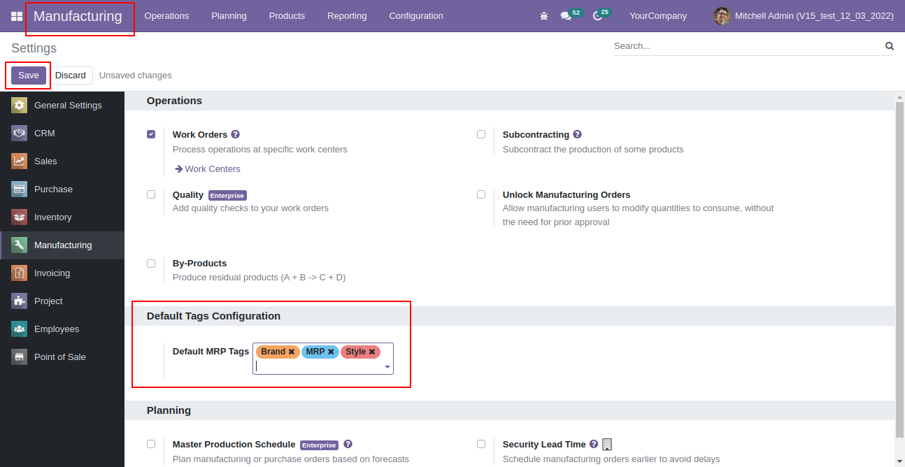Enable the By-Products checkbox
This screenshot has width=905, height=467.
point(151,264)
